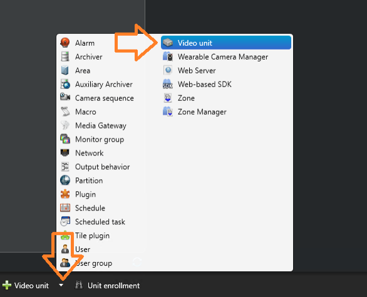Click the Schedule calendar icon
Image resolution: width=367 pixels, height=297 pixels.
pyautogui.click(x=65, y=208)
